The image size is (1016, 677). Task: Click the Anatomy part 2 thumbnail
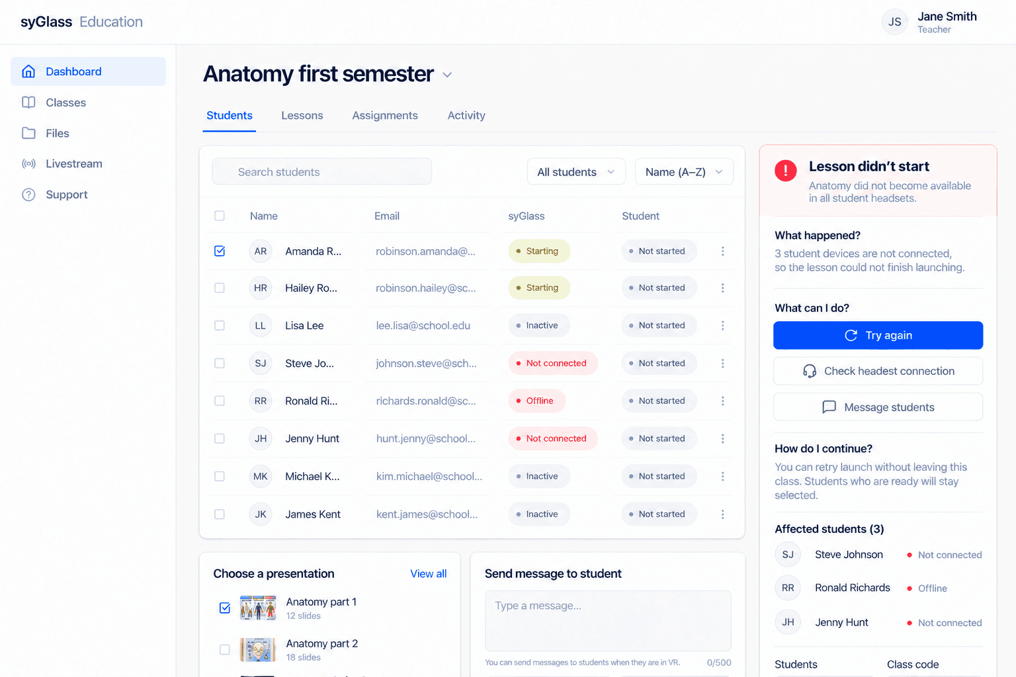[258, 650]
